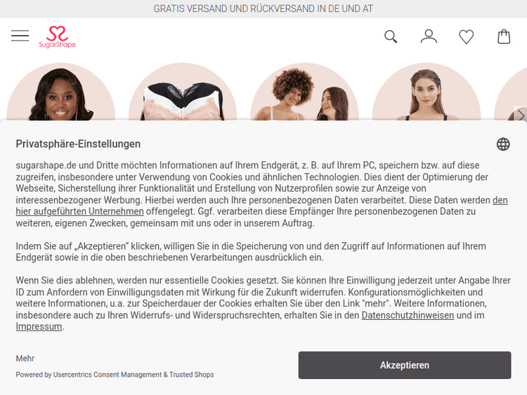This screenshot has width=527, height=395.
Task: Click the Privatsphäre-Einstellungen heading
Action: click(x=78, y=144)
